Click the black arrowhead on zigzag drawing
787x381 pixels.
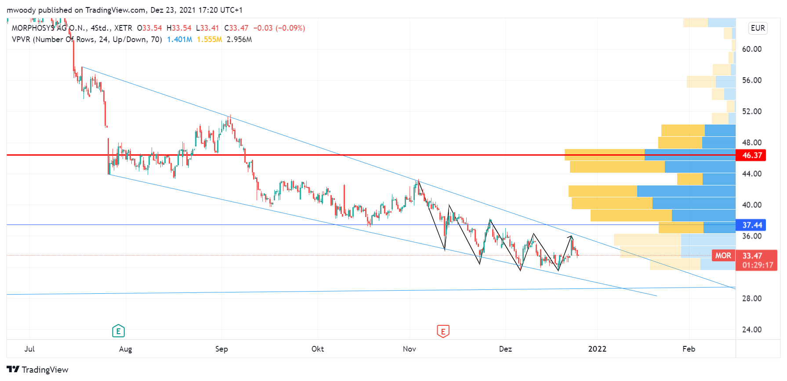[571, 237]
